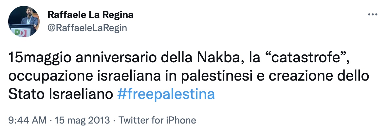The height and width of the screenshot is (135, 387).
Task: Open the three-dot more options menu
Action: pos(373,15)
